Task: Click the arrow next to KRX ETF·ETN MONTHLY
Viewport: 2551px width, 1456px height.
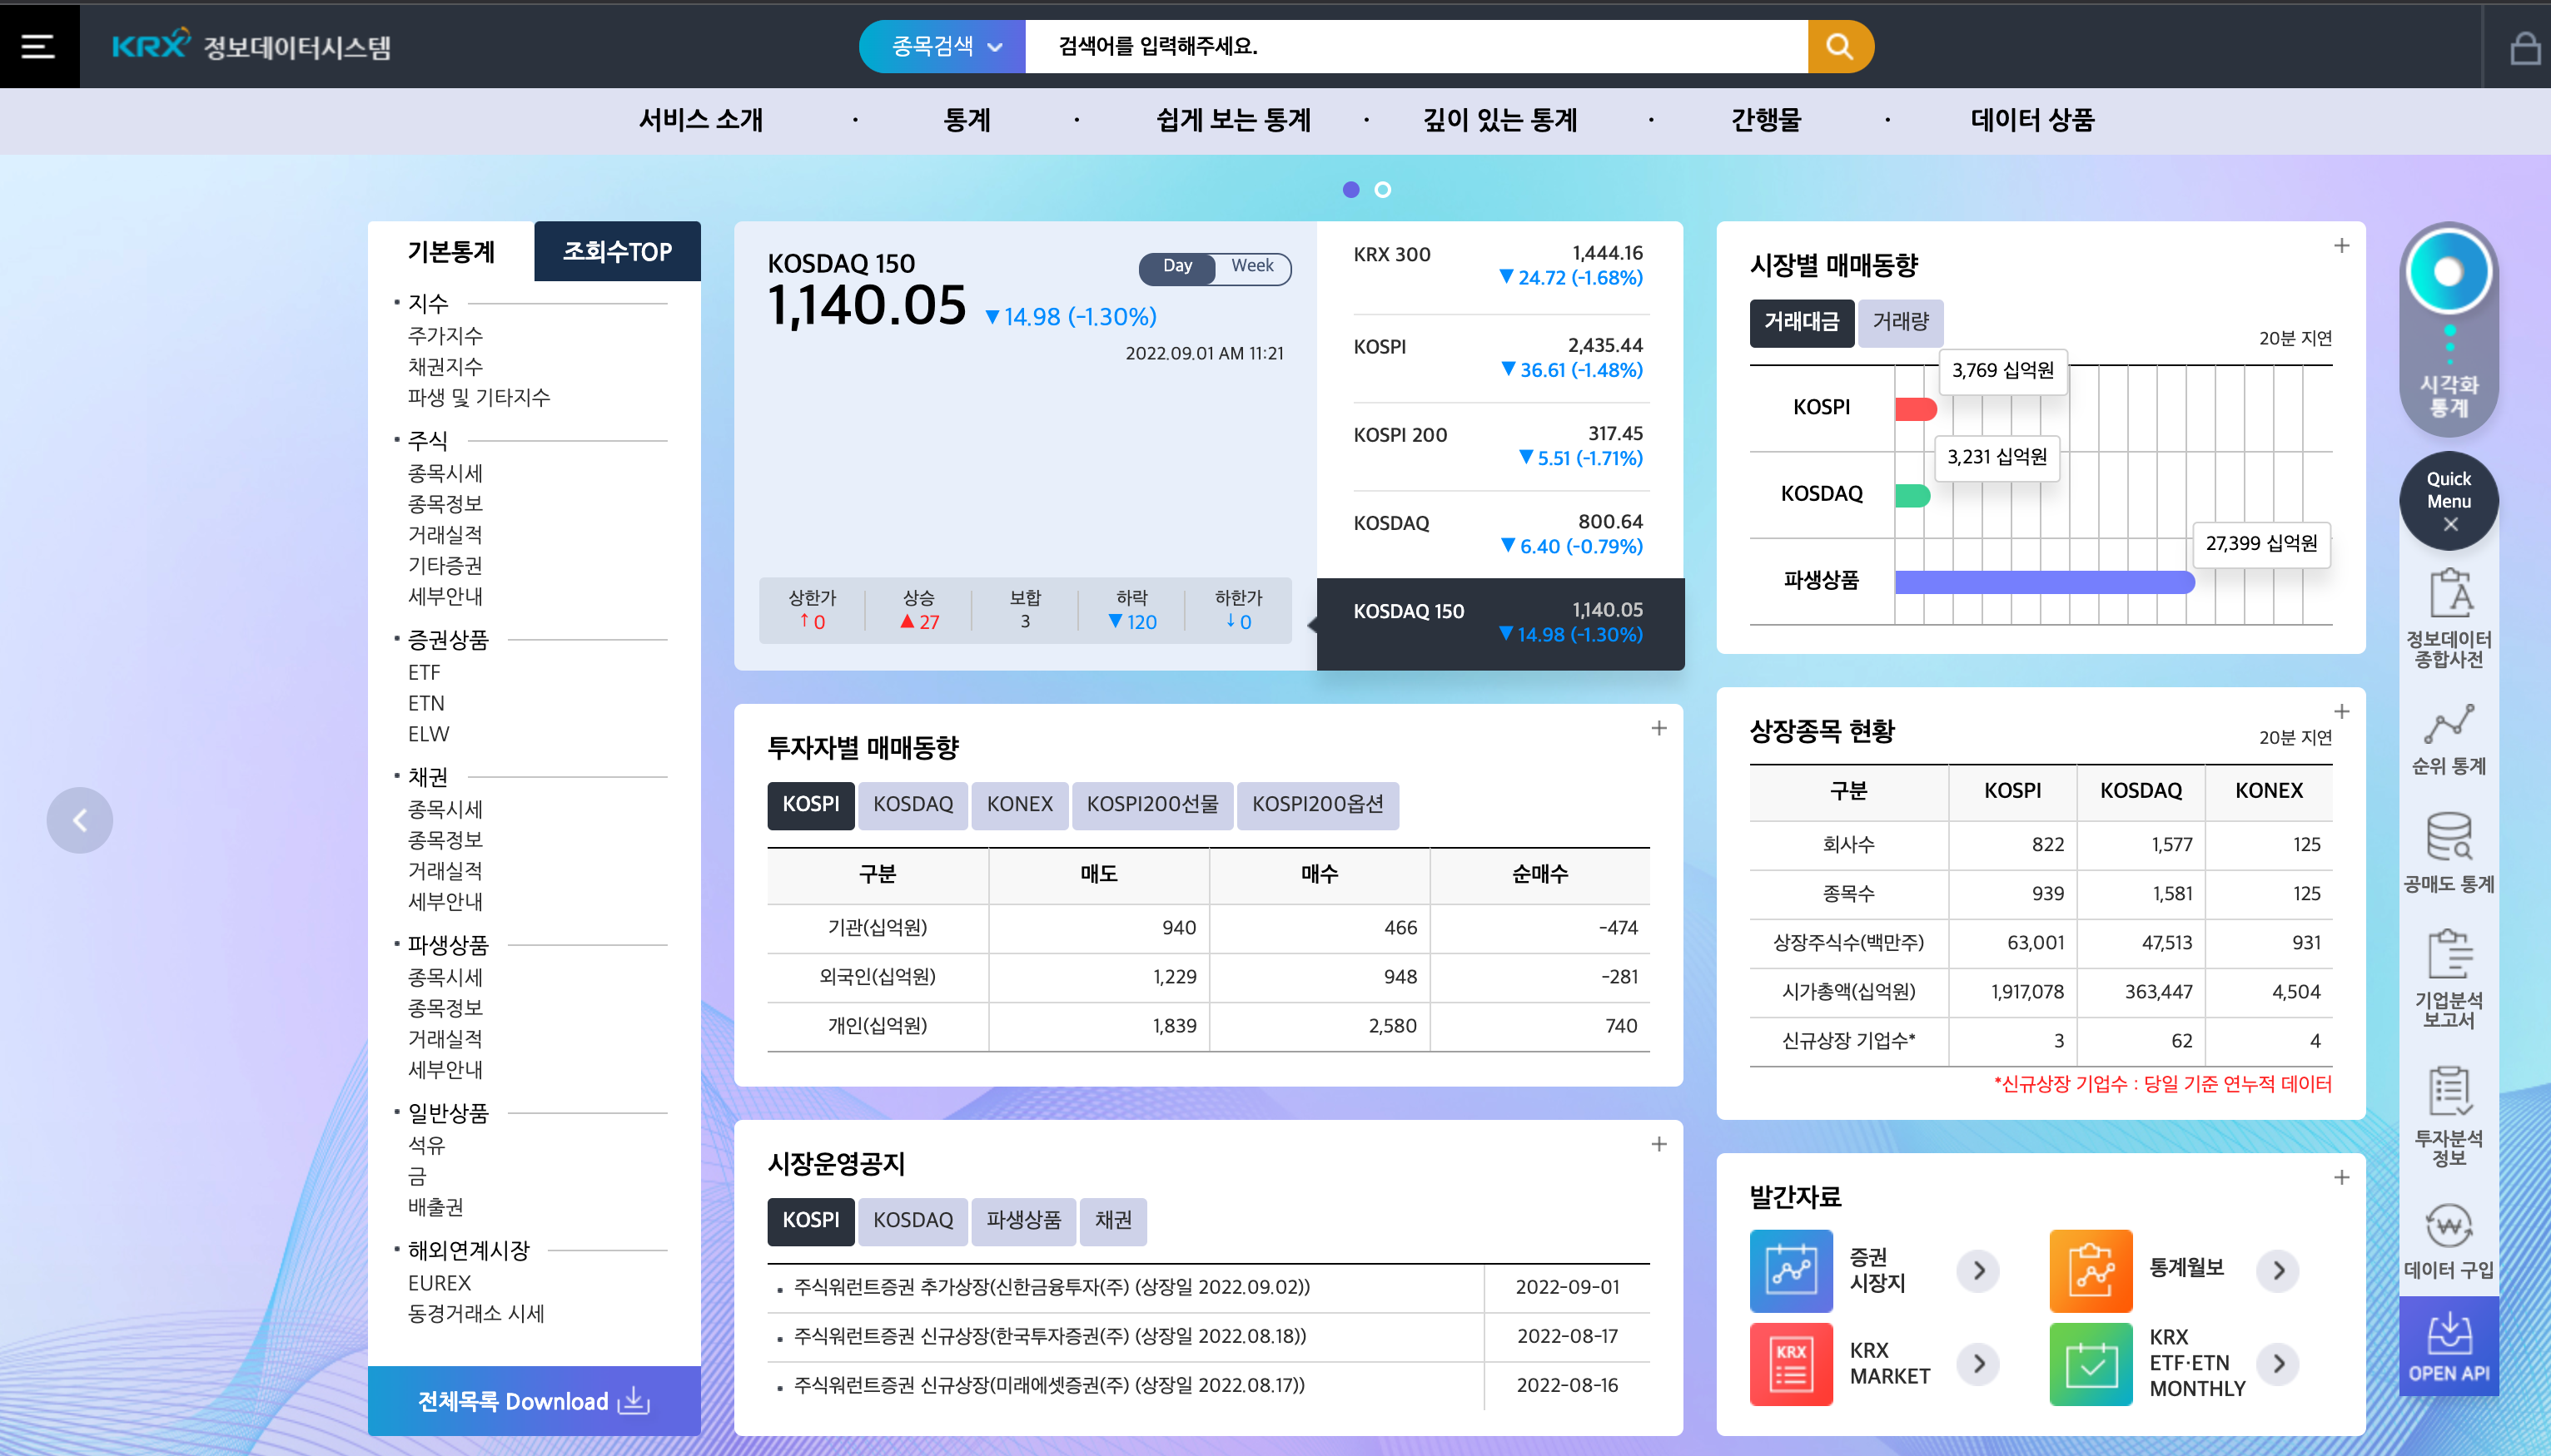Action: pos(2279,1364)
